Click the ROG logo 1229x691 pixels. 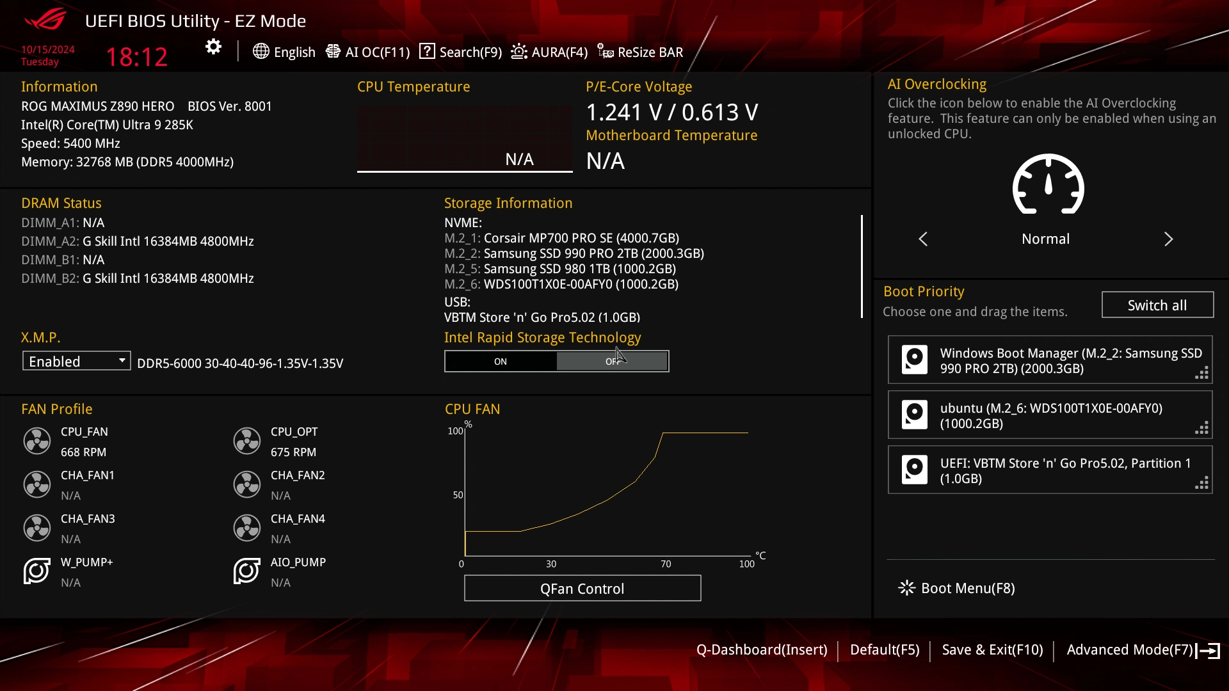pyautogui.click(x=45, y=19)
